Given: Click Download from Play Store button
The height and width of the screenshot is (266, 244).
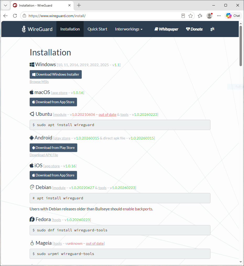Looking at the screenshot, I should [x=53, y=148].
